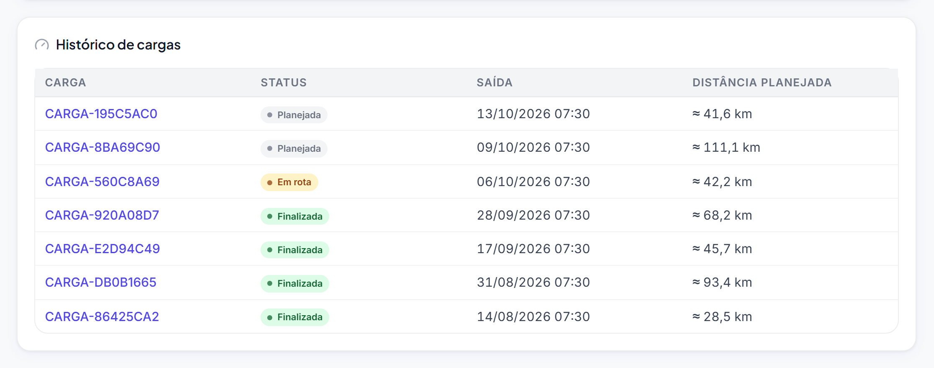Open load CARGA-E2D94C49
This screenshot has width=934, height=368.
pos(103,249)
